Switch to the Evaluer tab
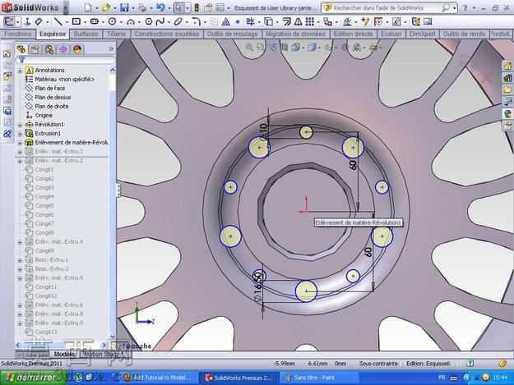 point(391,34)
